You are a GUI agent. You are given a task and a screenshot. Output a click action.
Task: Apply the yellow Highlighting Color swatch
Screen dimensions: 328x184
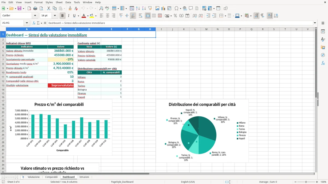[92, 16]
